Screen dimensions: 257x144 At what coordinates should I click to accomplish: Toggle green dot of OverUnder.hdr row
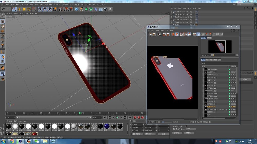point(230,69)
